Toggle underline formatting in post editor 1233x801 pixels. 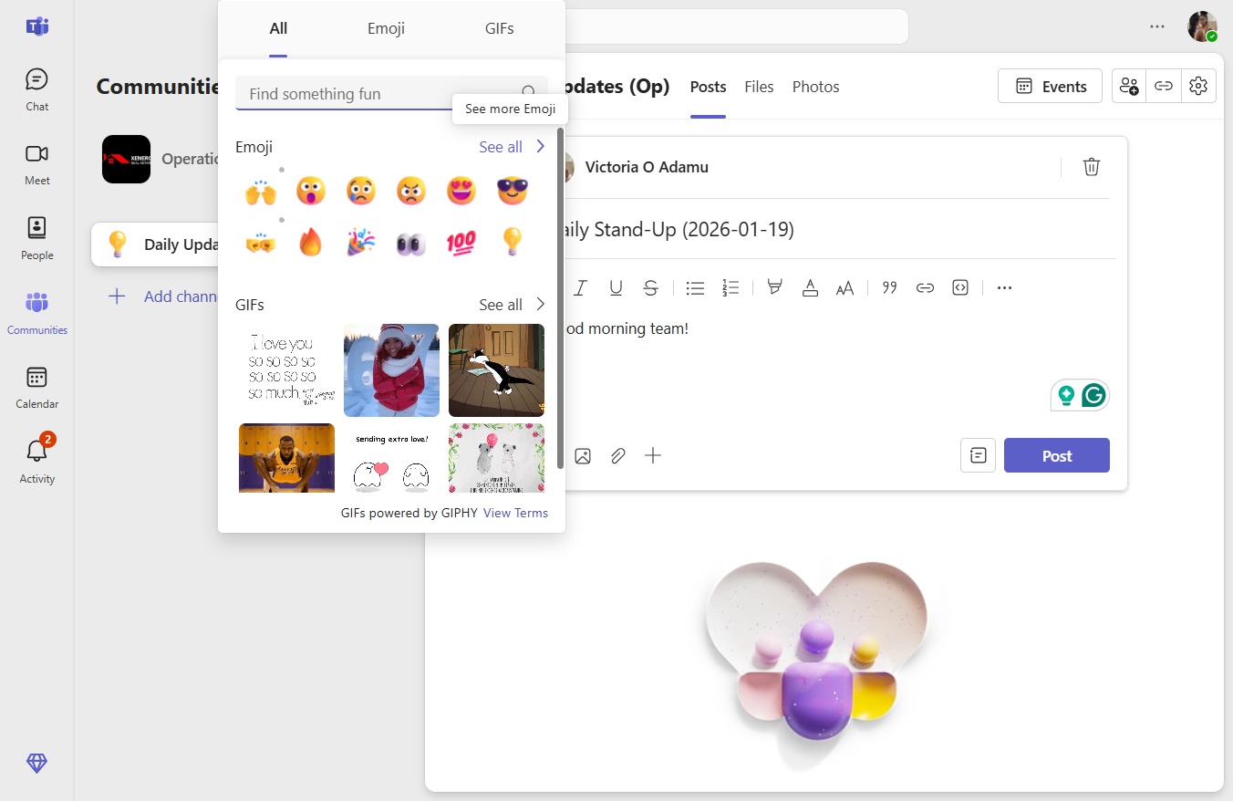616,288
